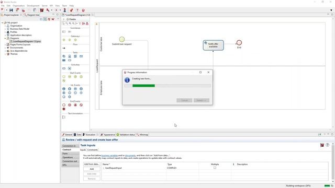Click the Add button under Task Inputs

(x=92, y=169)
